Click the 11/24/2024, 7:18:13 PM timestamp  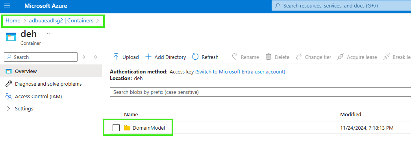click(367, 128)
